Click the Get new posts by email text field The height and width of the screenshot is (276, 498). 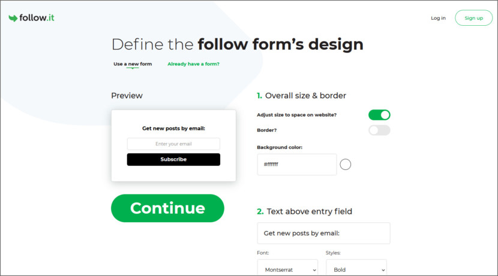323,233
